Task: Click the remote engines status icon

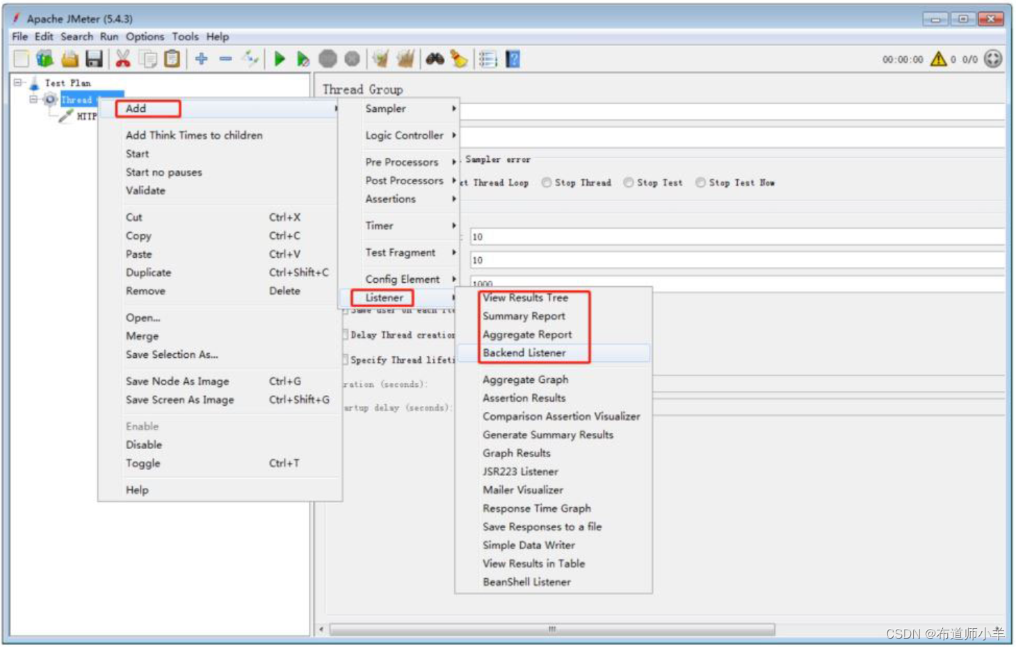Action: [994, 59]
